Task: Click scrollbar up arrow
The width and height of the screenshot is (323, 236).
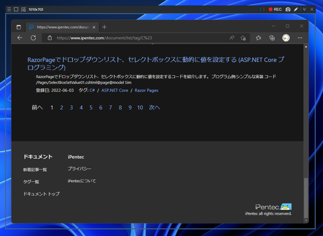Action: tap(306, 47)
